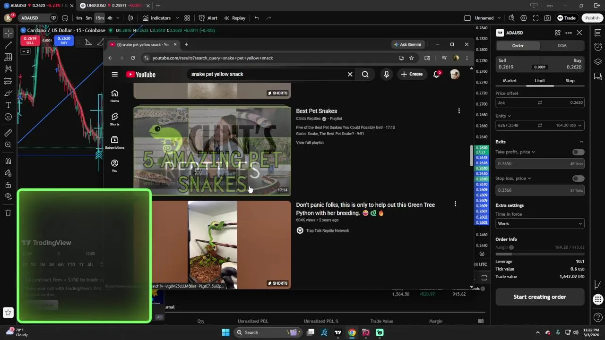The image size is (605, 340).
Task: Select the Text annotation tool
Action: pyautogui.click(x=8, y=105)
